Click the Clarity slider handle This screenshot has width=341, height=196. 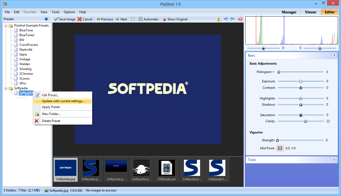tap(306, 121)
